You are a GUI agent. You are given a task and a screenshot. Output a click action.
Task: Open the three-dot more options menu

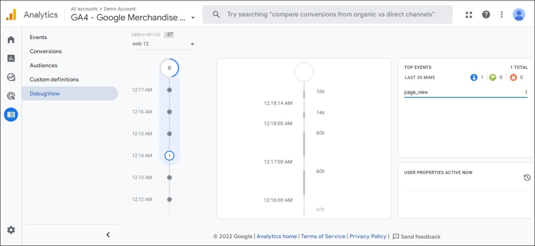click(502, 15)
